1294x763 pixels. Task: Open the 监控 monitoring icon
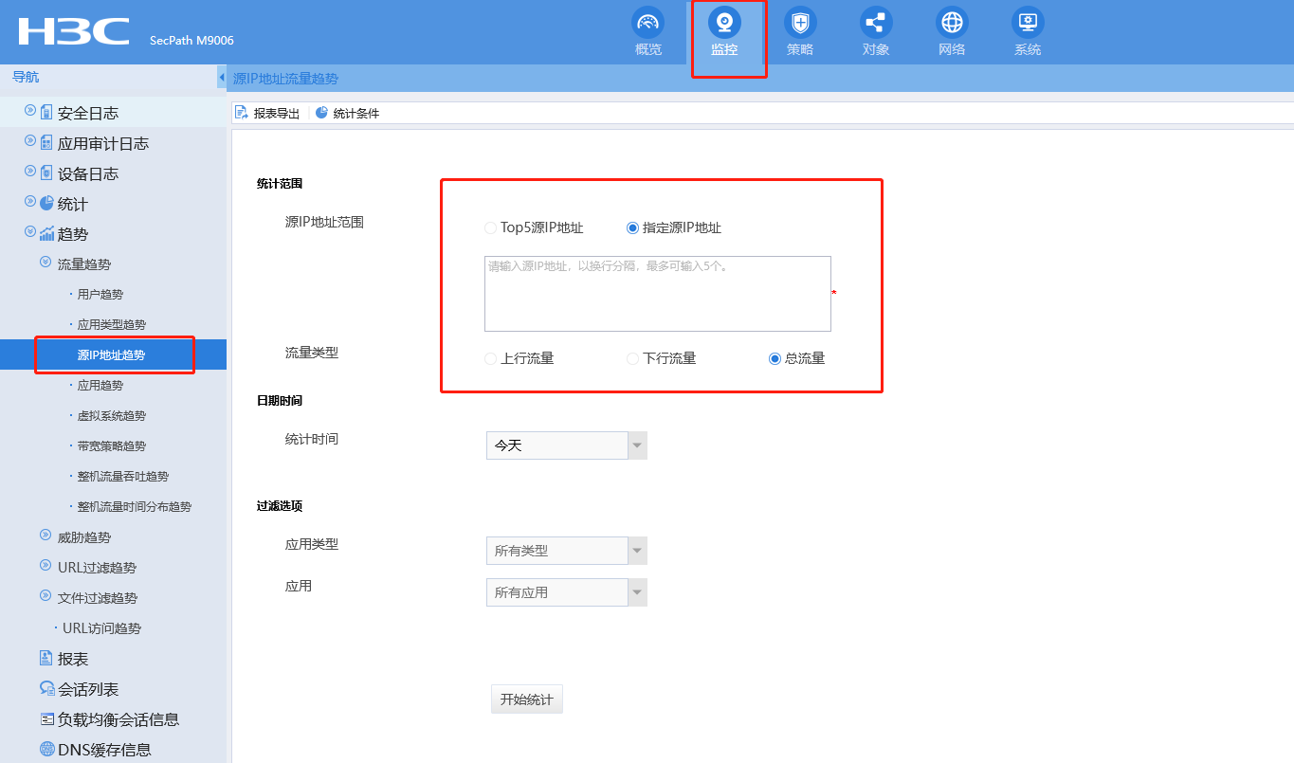click(x=724, y=22)
